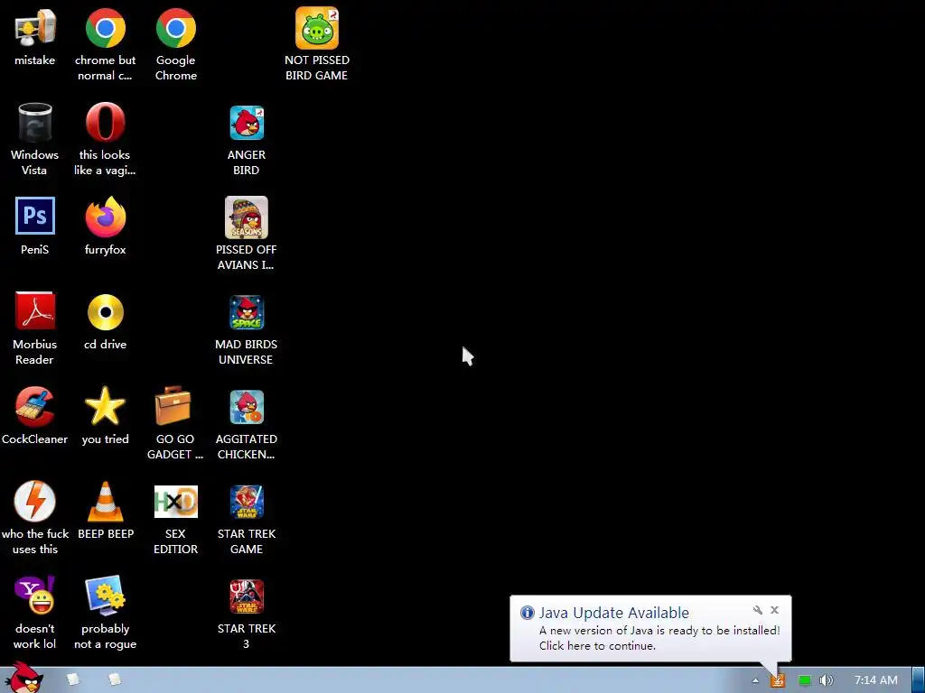Click 'Click here to continue.' message text
Viewport: 925px width, 693px height.
coord(597,646)
